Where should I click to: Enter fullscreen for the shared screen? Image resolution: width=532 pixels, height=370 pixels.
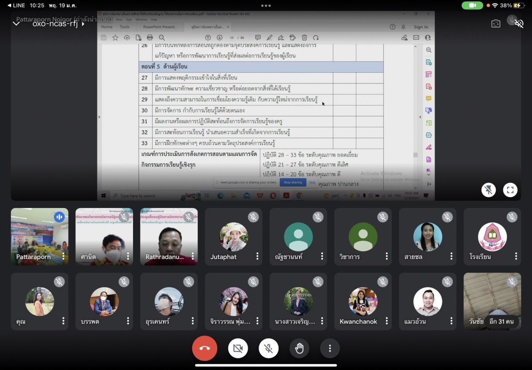510,190
